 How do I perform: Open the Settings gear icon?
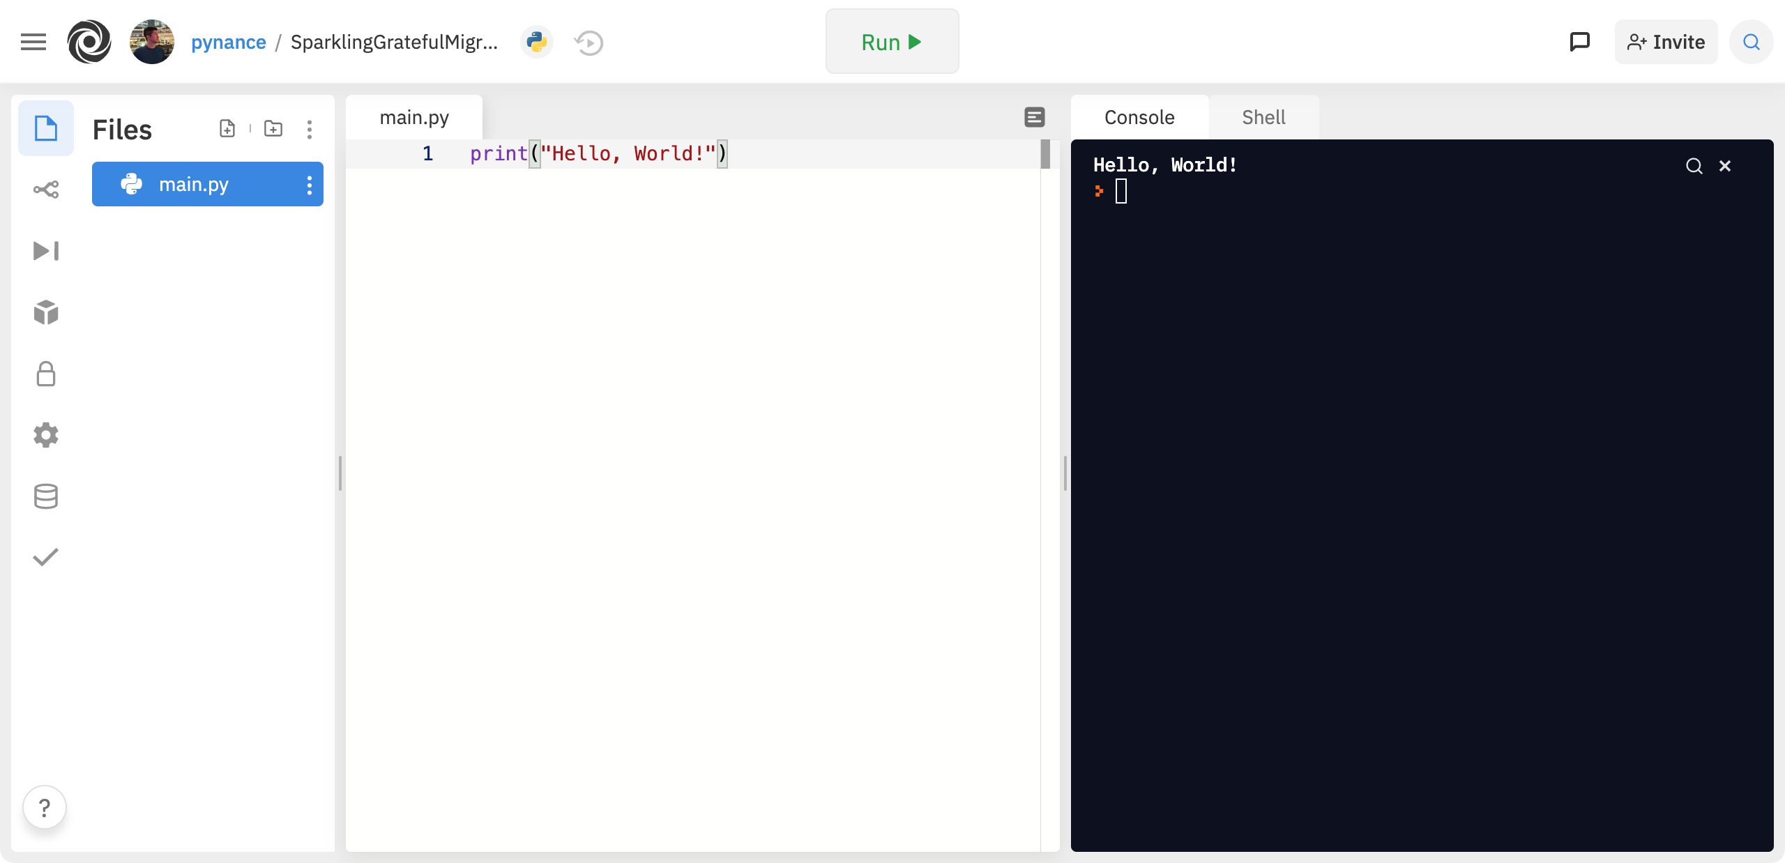46,435
